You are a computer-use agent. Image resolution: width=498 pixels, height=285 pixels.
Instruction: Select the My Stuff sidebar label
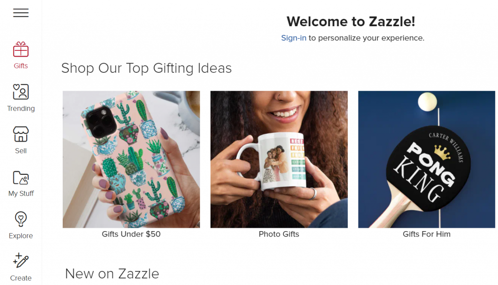[x=21, y=193]
